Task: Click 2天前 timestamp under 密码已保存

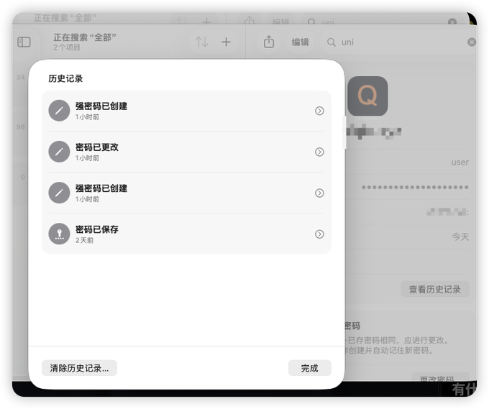Action: (x=85, y=240)
